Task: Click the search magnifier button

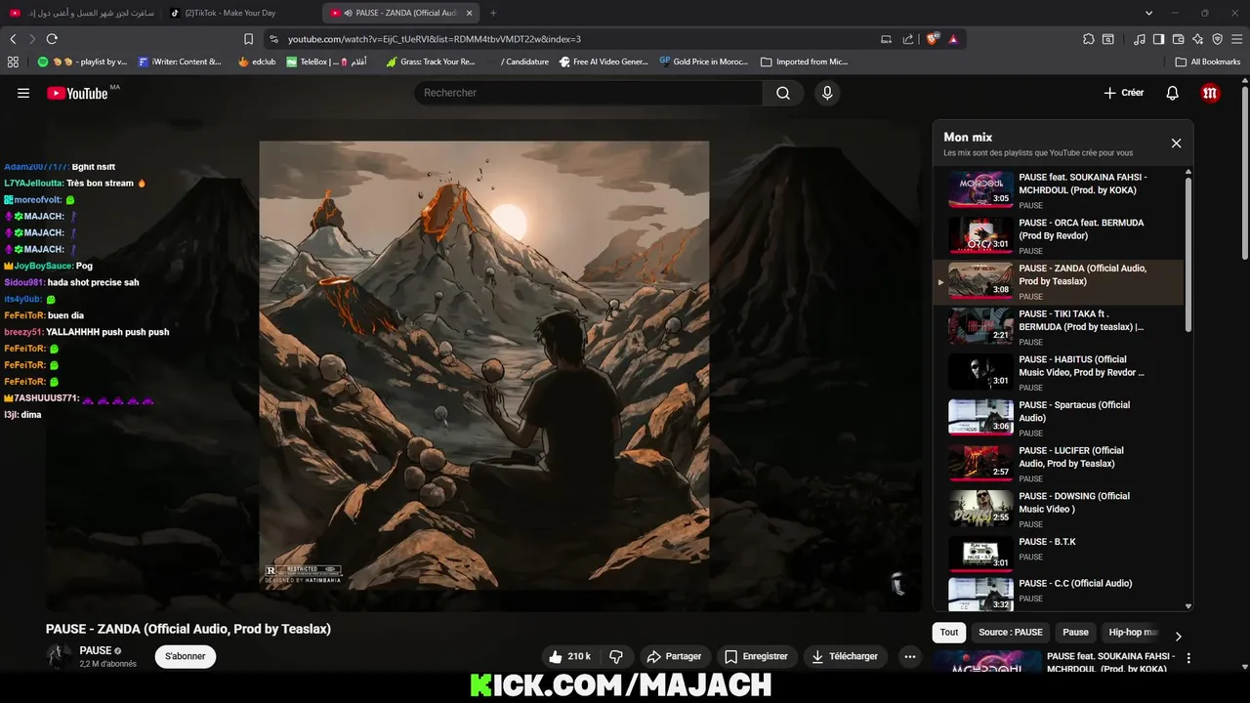Action: pyautogui.click(x=783, y=93)
